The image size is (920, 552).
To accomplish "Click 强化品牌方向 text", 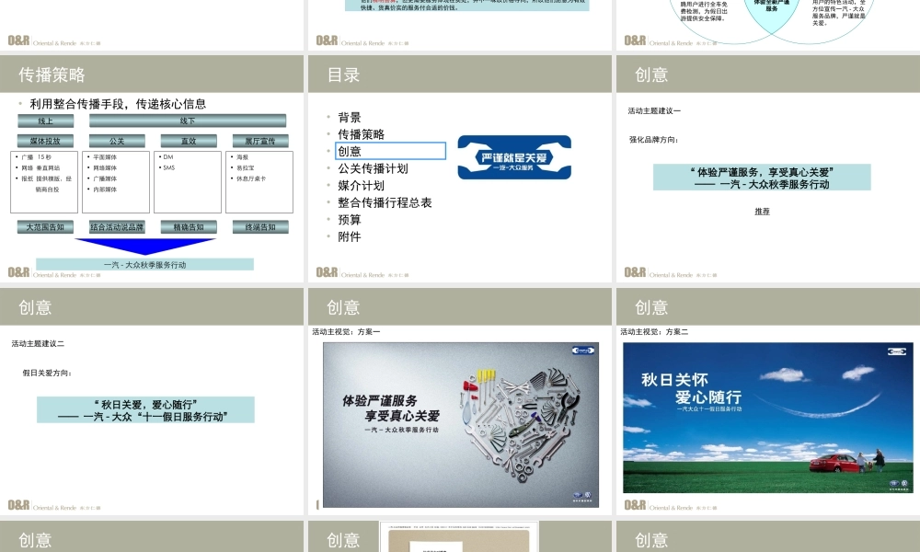I will 653,140.
